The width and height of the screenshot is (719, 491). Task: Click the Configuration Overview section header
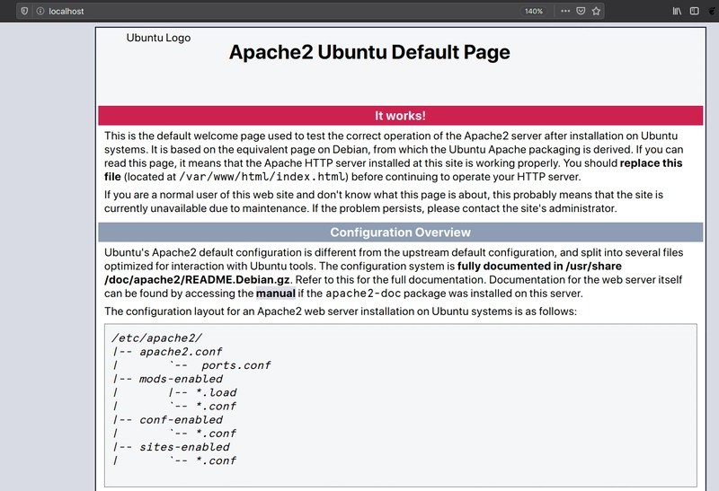pos(400,232)
